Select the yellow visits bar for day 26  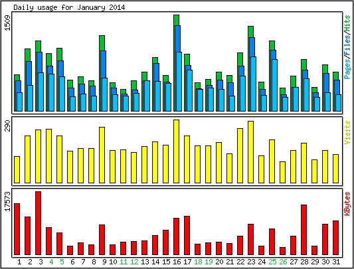[283, 172]
